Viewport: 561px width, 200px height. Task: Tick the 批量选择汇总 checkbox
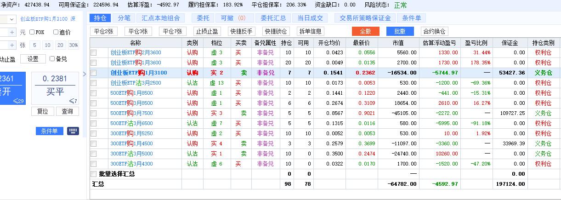pos(94,174)
